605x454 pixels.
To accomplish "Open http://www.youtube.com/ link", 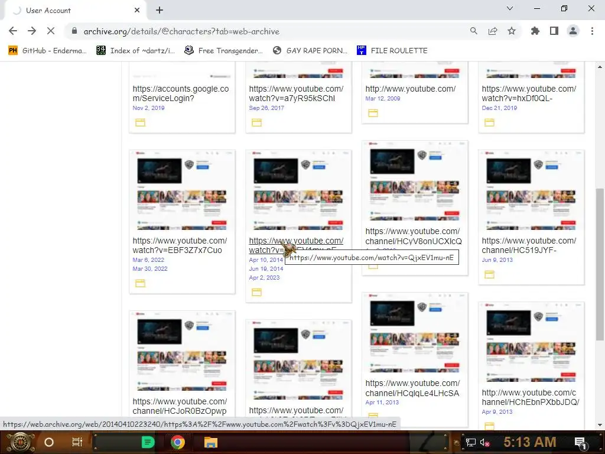I will [411, 89].
